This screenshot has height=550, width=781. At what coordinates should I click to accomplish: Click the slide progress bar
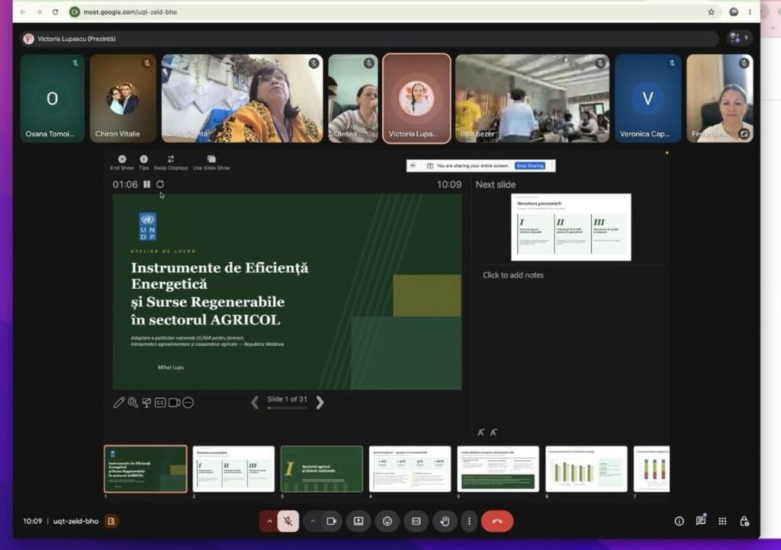[287, 408]
